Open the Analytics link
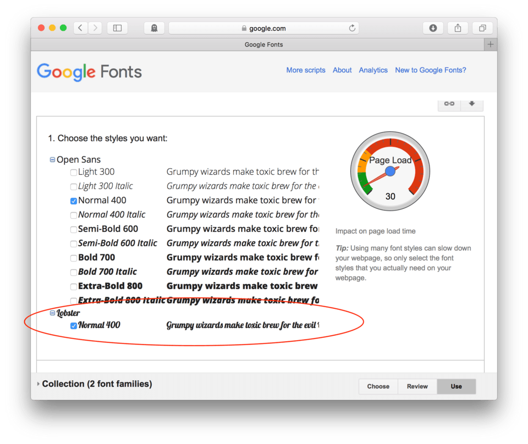This screenshot has width=528, height=444. (x=373, y=70)
